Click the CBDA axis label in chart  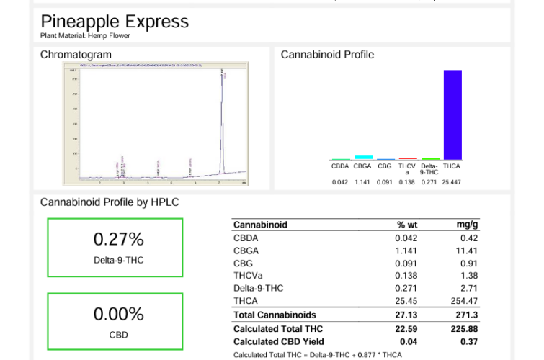pyautogui.click(x=340, y=166)
